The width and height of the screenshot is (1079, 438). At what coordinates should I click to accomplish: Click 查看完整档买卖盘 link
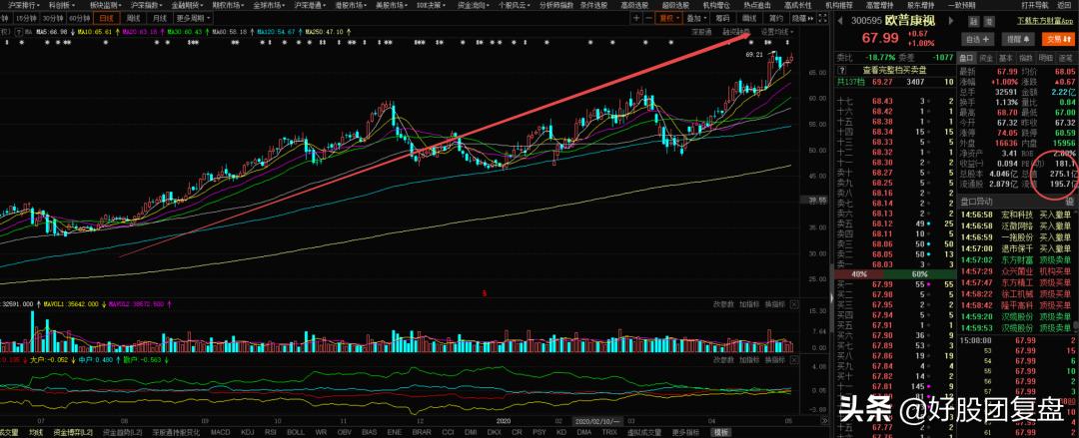(x=894, y=70)
